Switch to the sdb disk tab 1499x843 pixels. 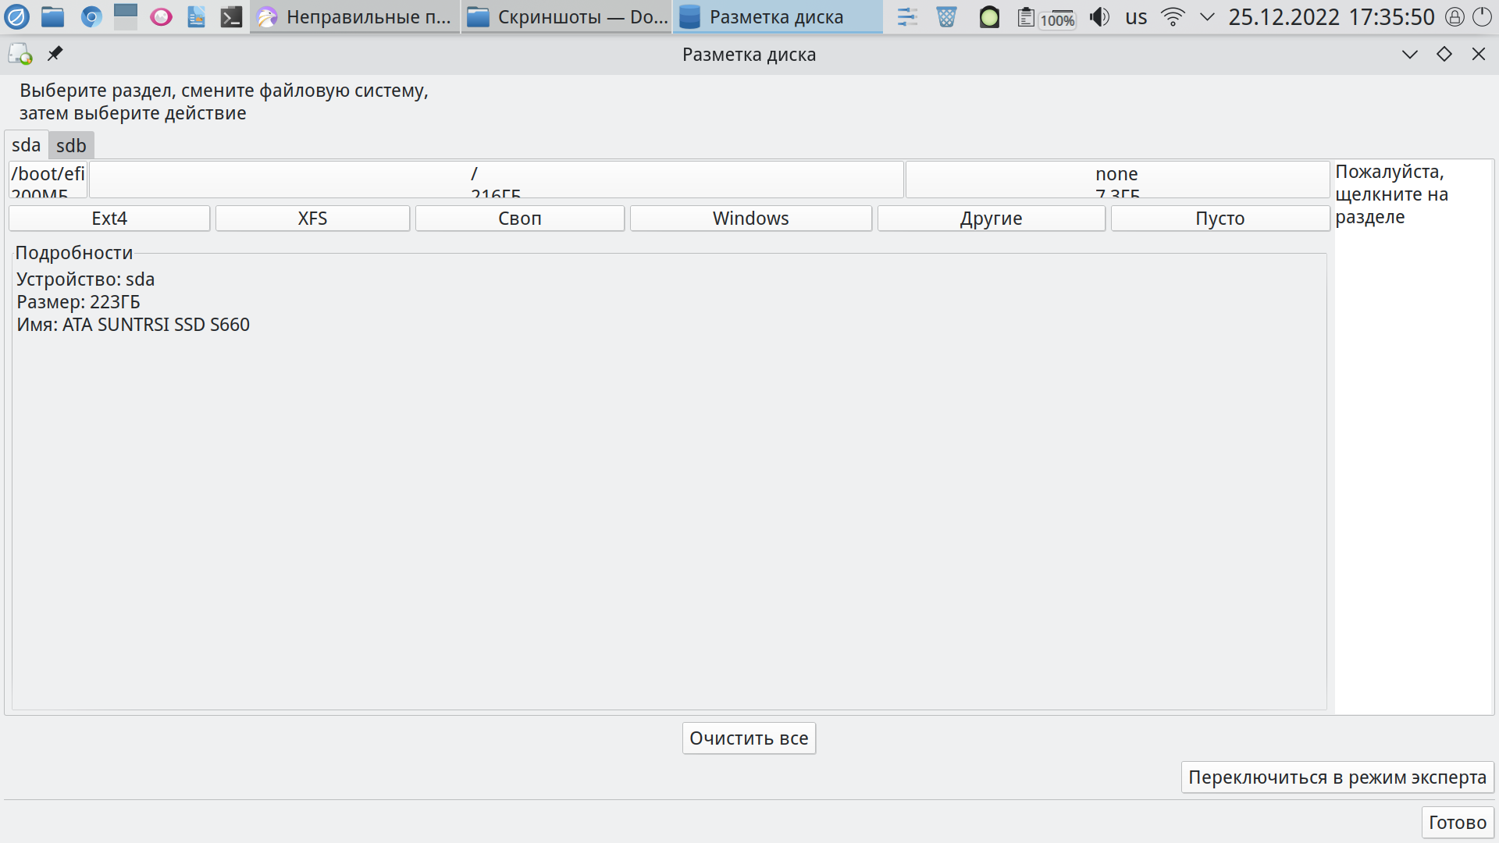71,145
